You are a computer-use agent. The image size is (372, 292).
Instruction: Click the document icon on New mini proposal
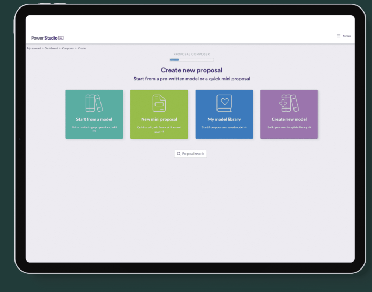click(x=159, y=103)
